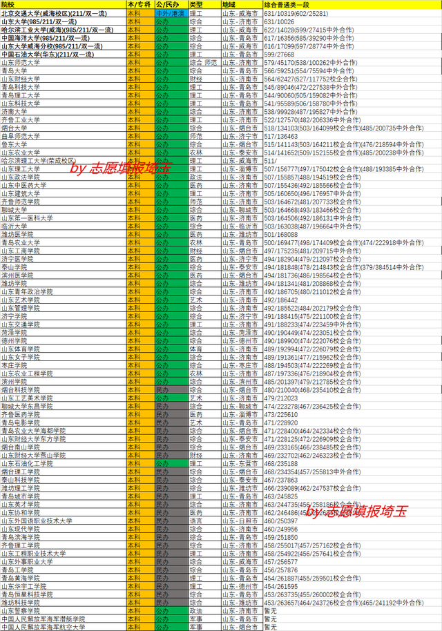Select the 综合 师范 type cell
Viewport: 442px width, 631px height.
pyautogui.click(x=205, y=63)
